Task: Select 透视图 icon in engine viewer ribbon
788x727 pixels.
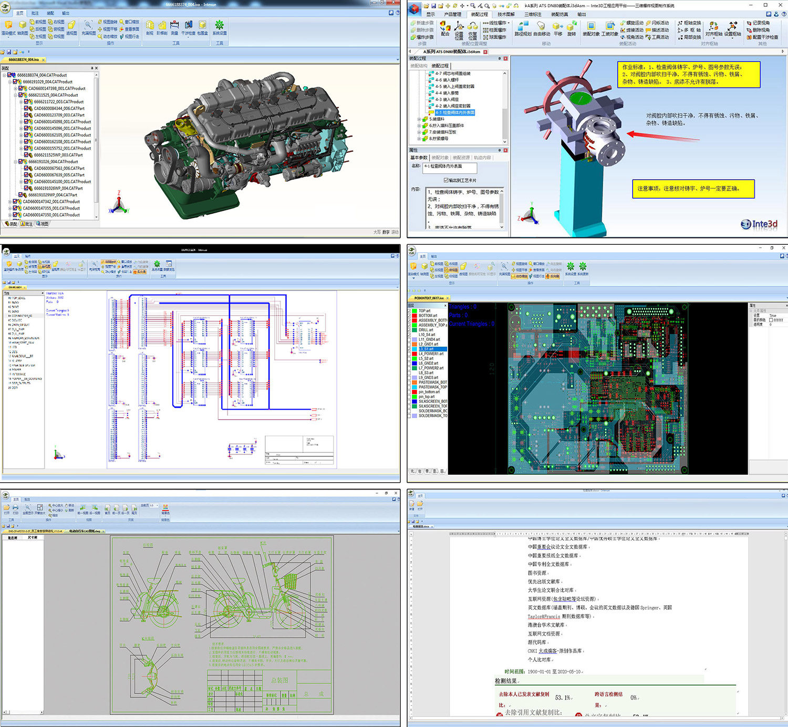Action: pyautogui.click(x=71, y=25)
